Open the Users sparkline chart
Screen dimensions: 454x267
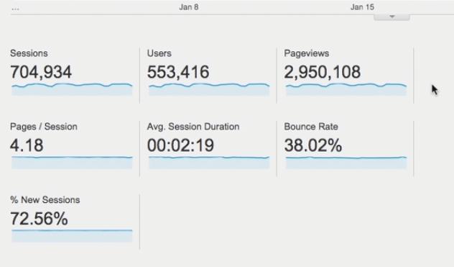209,90
